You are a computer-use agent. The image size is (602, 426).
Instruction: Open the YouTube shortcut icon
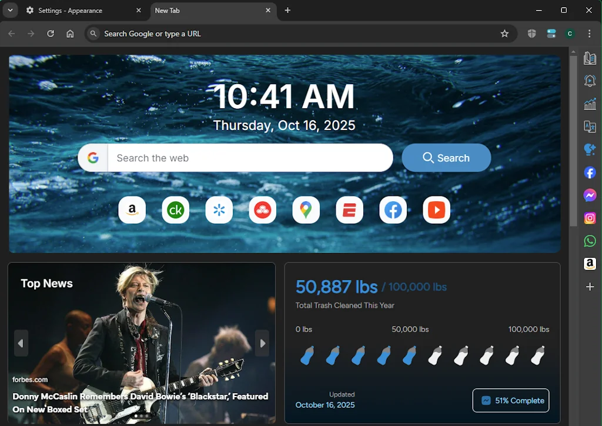point(436,210)
